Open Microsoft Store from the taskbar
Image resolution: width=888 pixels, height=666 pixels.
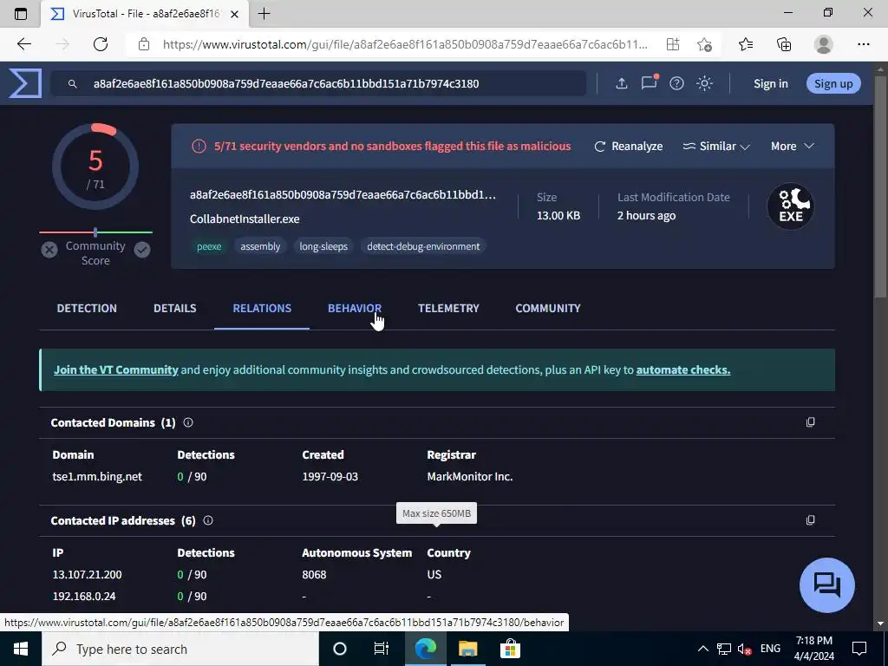coord(510,649)
